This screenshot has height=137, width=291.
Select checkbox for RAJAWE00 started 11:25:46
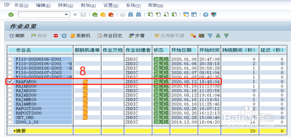tap(10, 104)
